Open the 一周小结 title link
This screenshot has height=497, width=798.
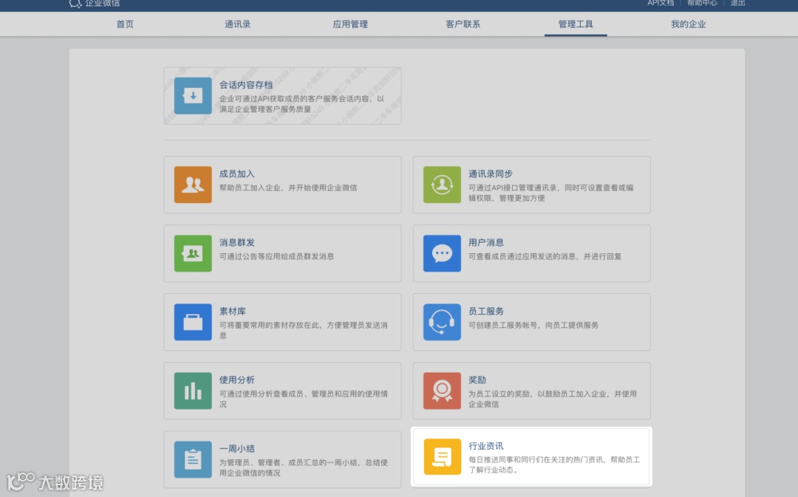coord(236,449)
